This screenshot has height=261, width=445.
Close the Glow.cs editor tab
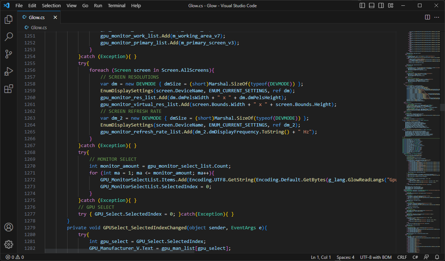55,17
